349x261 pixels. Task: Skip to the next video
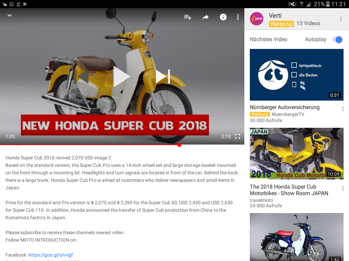click(x=163, y=76)
